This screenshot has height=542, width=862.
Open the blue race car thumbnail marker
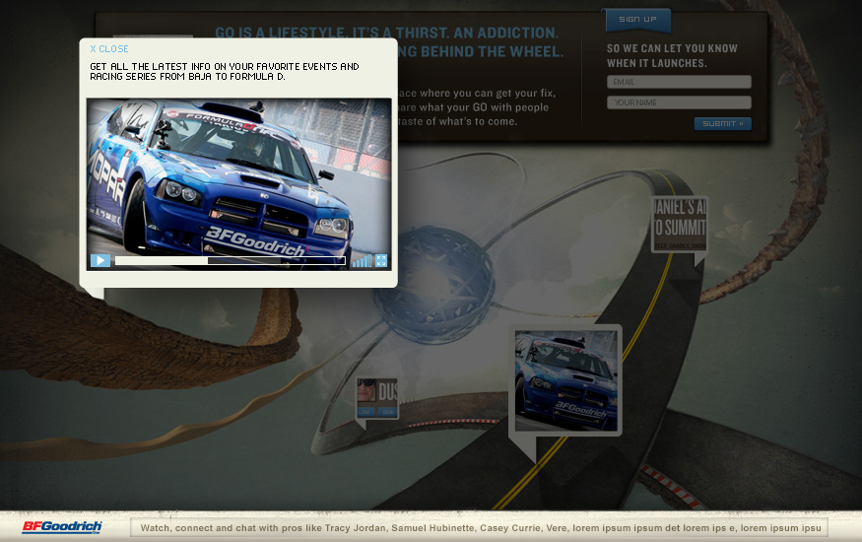click(565, 380)
